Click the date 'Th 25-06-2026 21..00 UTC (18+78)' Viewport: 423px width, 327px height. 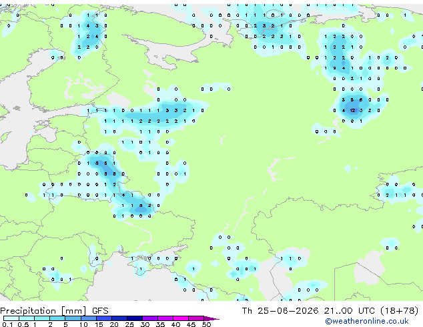330,311
